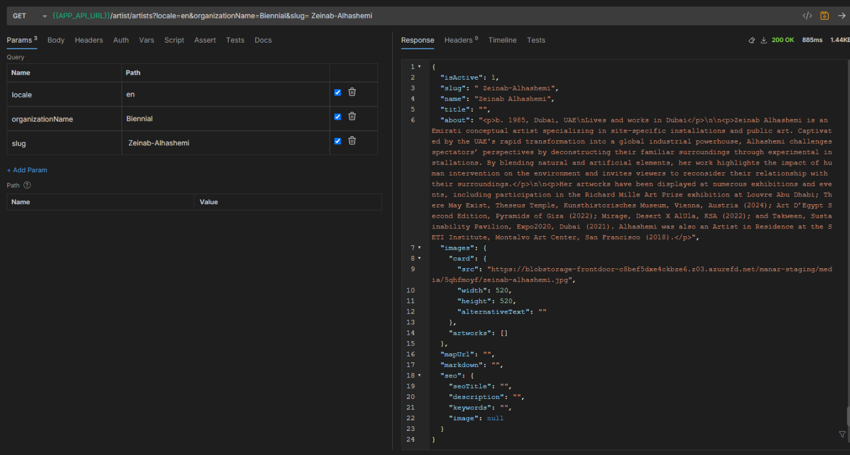Open the response filter funnel icon
Screen dimensions: 850x455
pyautogui.click(x=842, y=434)
